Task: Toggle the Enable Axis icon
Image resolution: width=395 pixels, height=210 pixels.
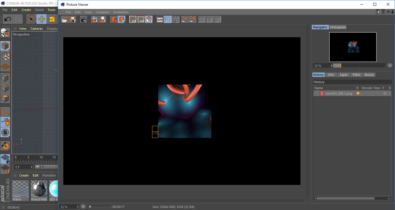Action: click(5, 112)
